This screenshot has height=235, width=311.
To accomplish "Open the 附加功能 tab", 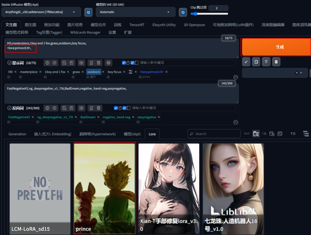I will tap(52, 25).
